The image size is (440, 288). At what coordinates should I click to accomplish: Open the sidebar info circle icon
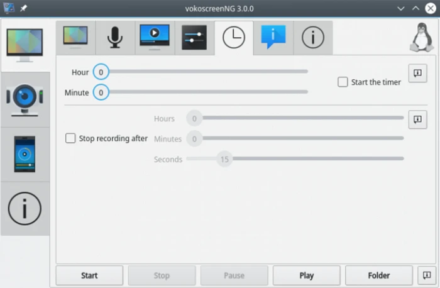click(25, 209)
